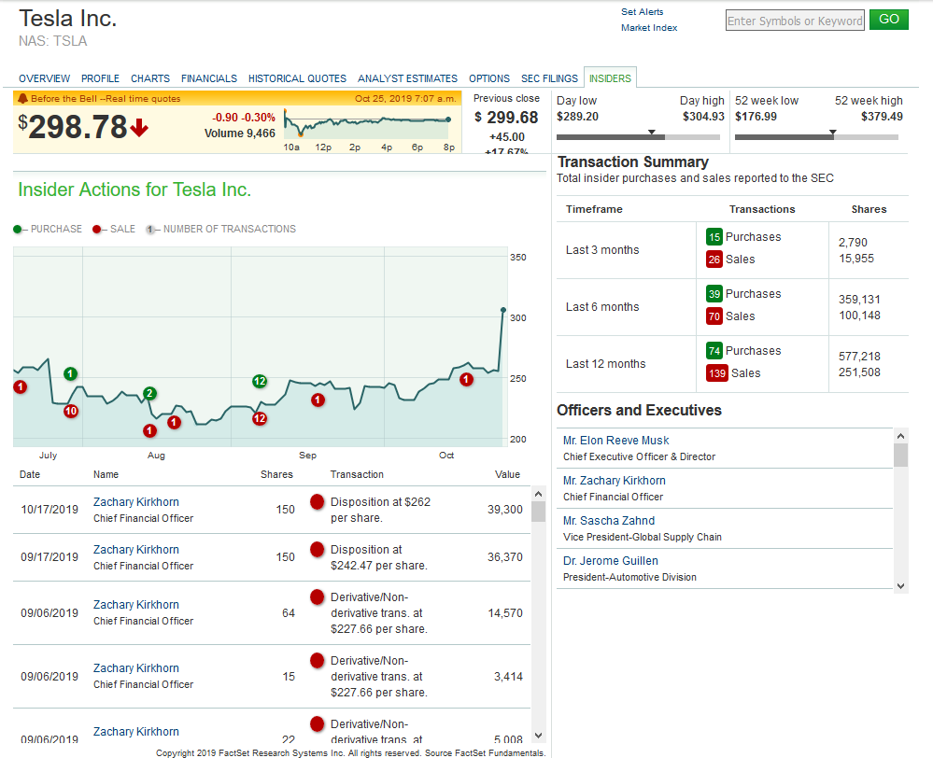Click the green Purchase legend dot

[17, 229]
